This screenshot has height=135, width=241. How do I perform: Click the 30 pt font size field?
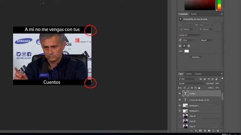tap(187, 40)
